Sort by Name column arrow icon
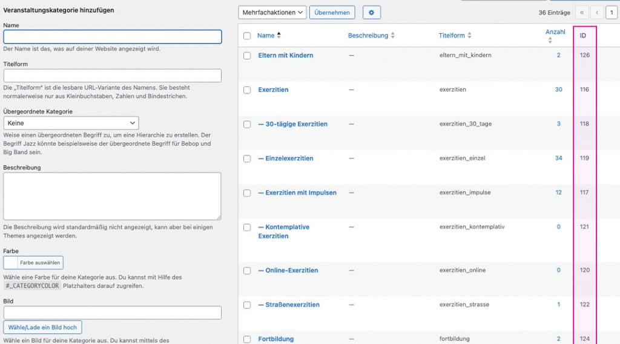The width and height of the screenshot is (620, 344). (279, 36)
